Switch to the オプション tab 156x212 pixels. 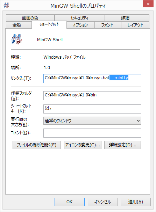(x=80, y=25)
